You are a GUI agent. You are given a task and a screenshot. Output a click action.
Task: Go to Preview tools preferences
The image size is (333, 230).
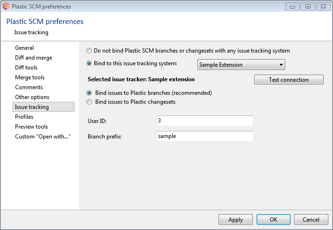pyautogui.click(x=31, y=127)
